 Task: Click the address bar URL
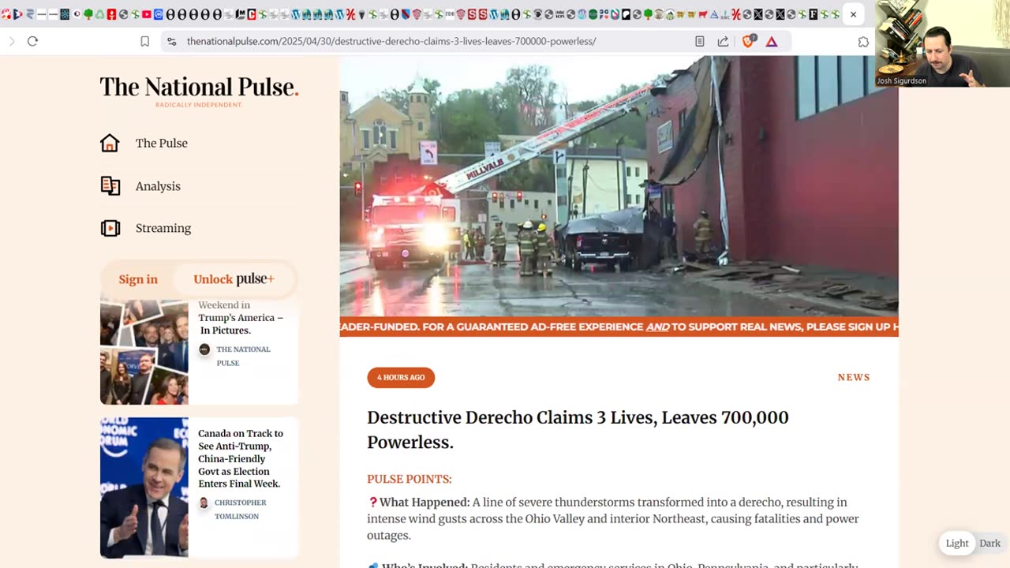point(391,41)
